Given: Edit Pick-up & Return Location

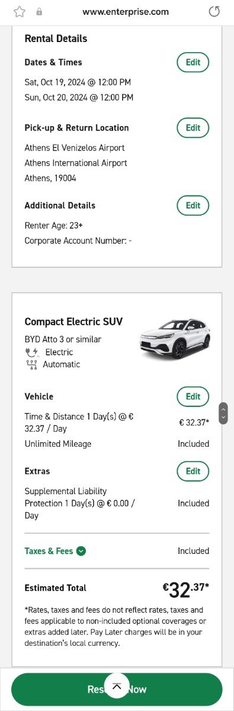Looking at the screenshot, I should (x=193, y=127).
